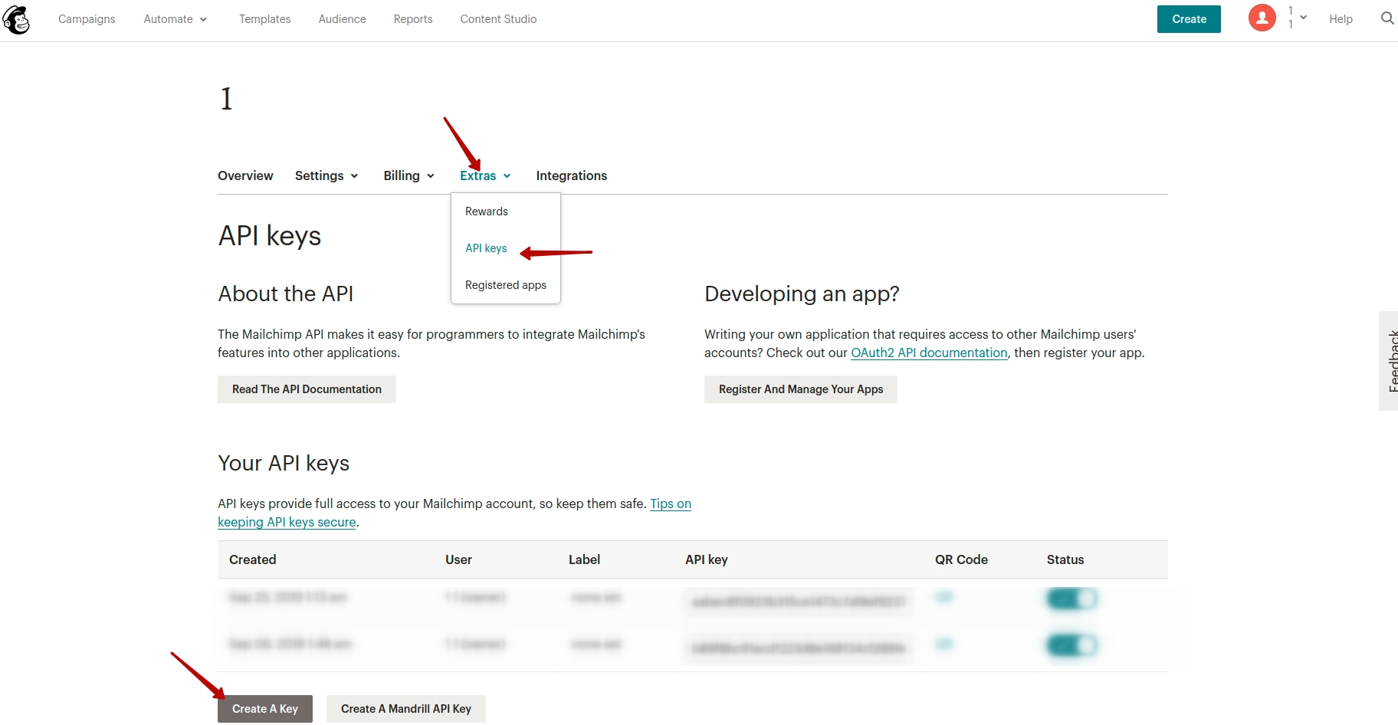Expand the Automate dropdown
The height and width of the screenshot is (725, 1398).
(x=176, y=19)
